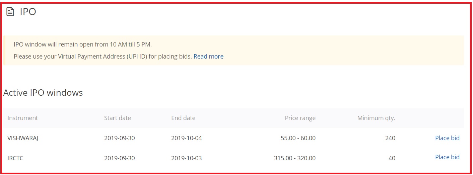
Task: Click IRCTC end date 2019-10-03
Action: [x=187, y=158]
